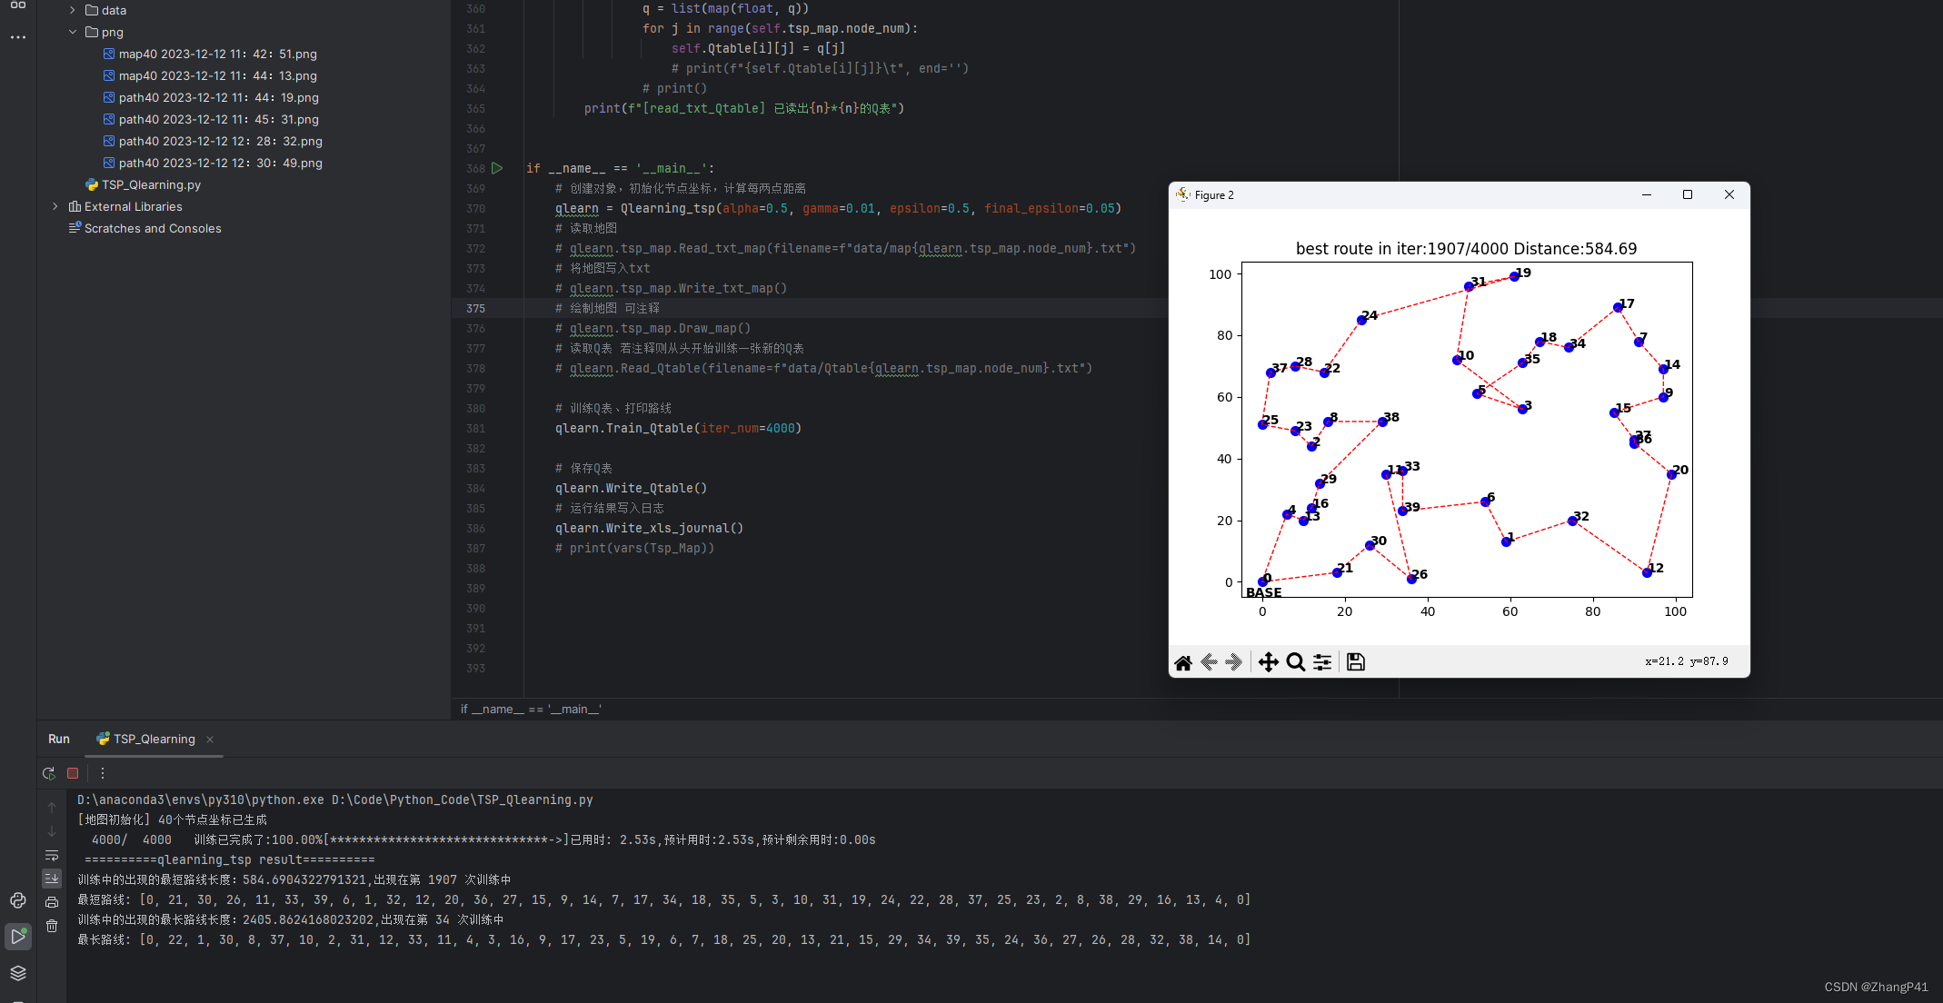Collapse the png folder
The width and height of the screenshot is (1943, 1003).
(x=73, y=32)
